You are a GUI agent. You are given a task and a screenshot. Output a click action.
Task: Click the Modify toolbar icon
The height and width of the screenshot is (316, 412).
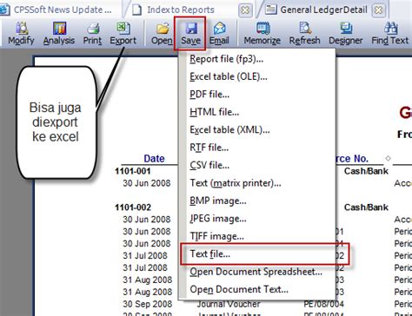pyautogui.click(x=21, y=34)
